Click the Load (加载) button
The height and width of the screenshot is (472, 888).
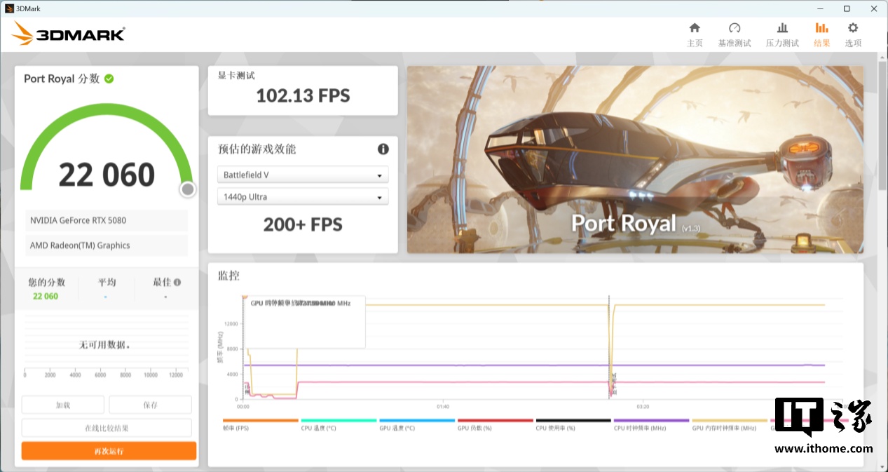63,405
